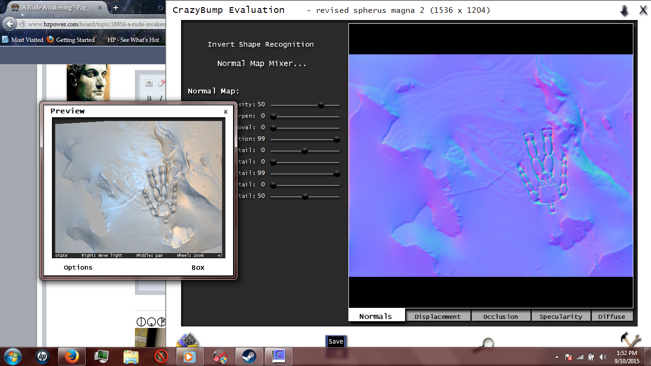
Task: Switch to the Specularity tab
Action: coord(561,315)
